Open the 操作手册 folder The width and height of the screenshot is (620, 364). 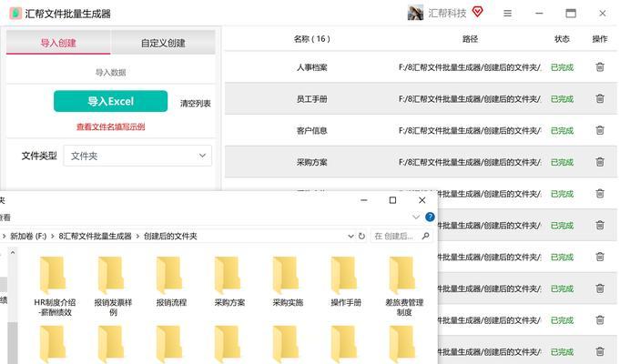[346, 281]
